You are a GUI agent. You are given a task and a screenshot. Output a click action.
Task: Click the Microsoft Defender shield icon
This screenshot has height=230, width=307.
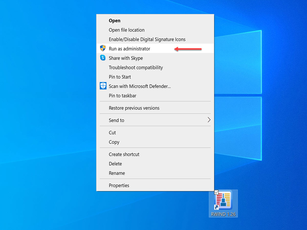tap(103, 86)
